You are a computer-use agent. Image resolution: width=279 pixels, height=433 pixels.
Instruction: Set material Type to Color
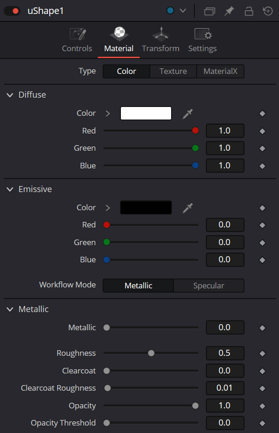click(x=126, y=71)
